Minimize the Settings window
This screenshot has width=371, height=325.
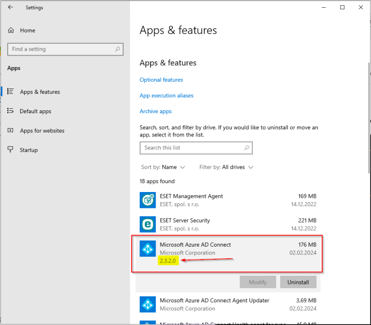point(324,7)
